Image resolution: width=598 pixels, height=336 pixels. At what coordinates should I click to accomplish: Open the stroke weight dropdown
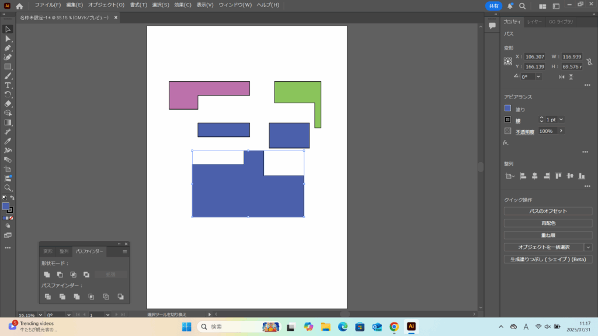561,120
